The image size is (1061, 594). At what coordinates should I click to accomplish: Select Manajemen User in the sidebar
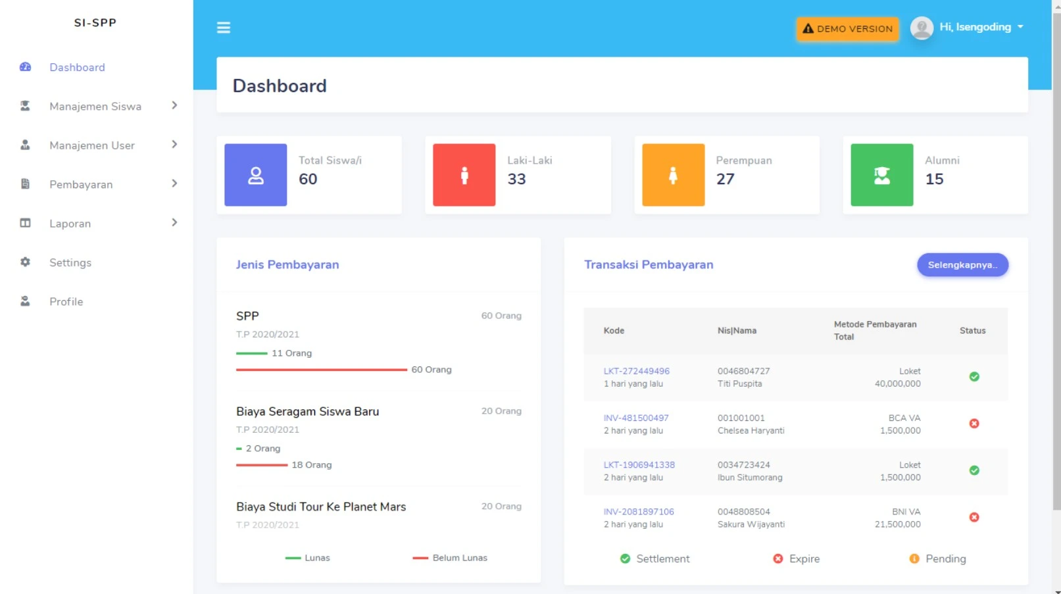pos(92,145)
